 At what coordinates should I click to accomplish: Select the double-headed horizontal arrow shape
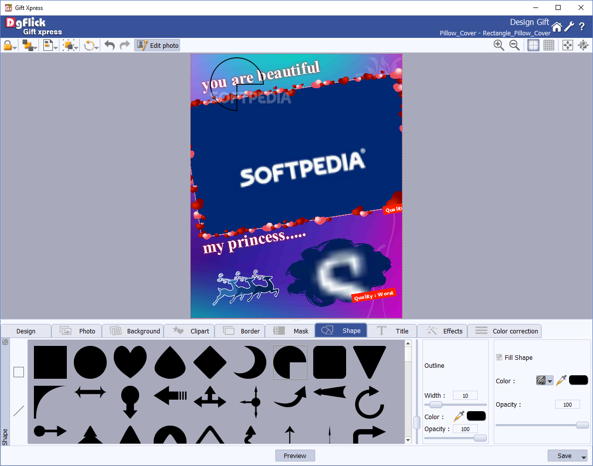(x=90, y=392)
